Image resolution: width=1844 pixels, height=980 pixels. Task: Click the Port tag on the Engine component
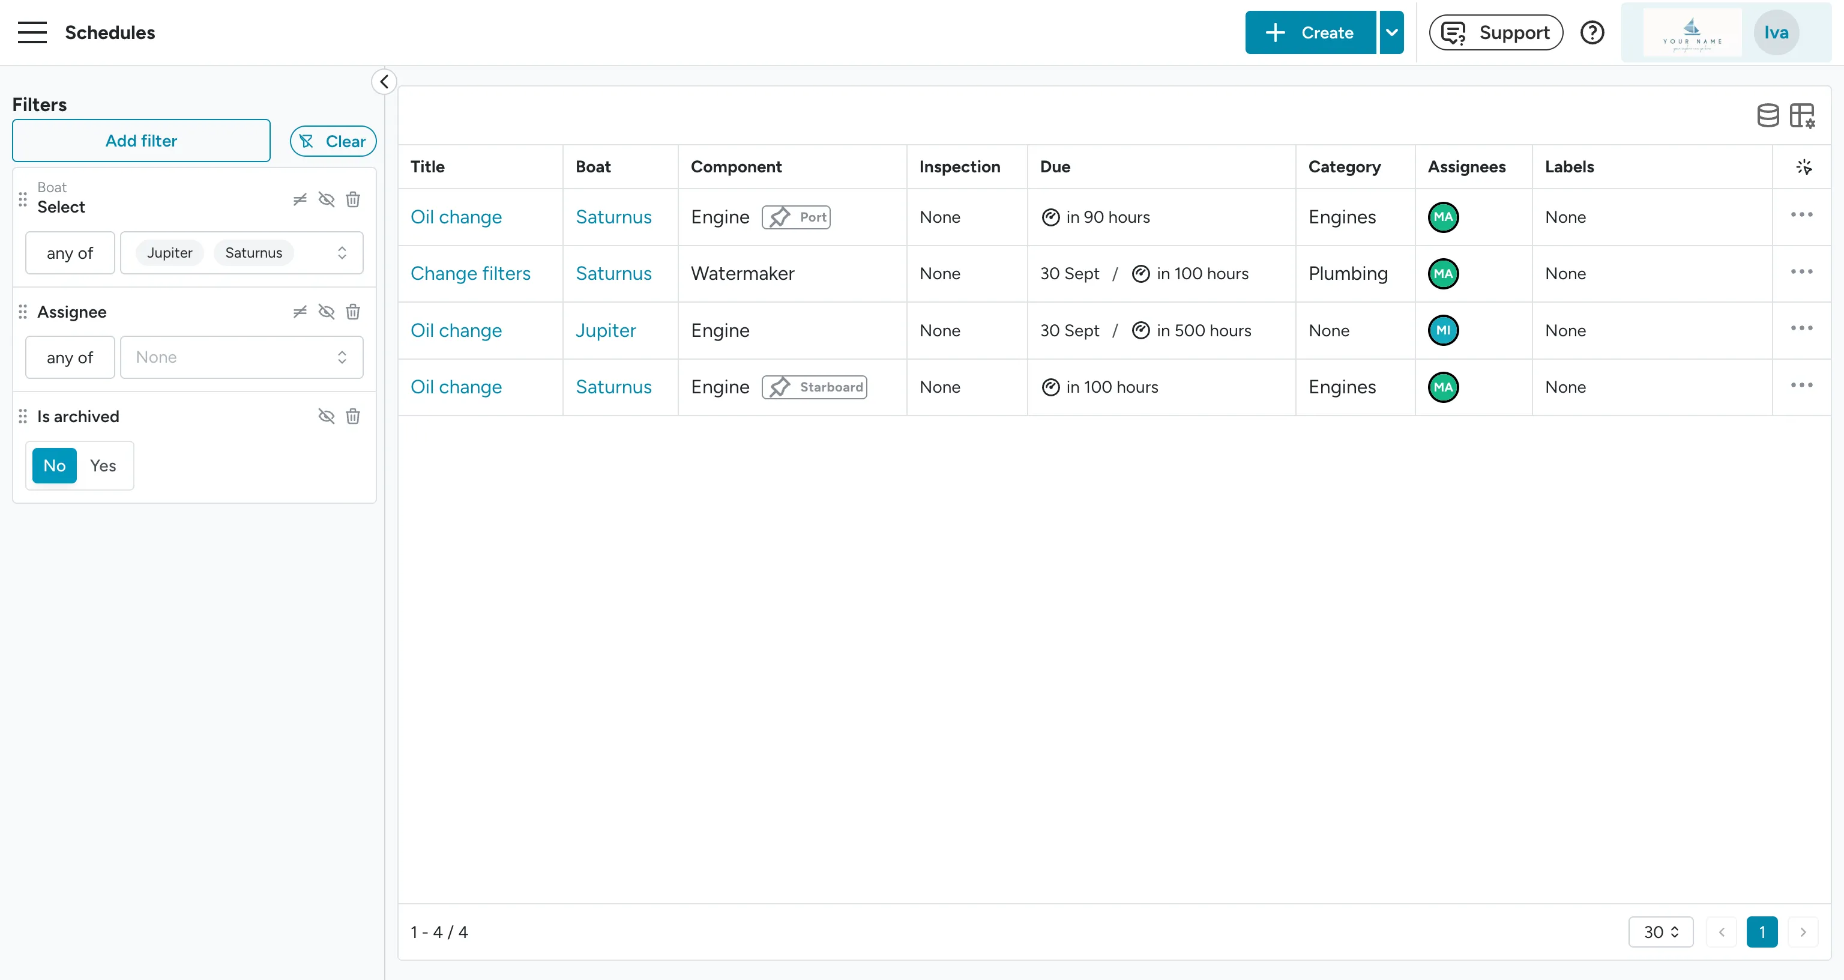pos(796,217)
